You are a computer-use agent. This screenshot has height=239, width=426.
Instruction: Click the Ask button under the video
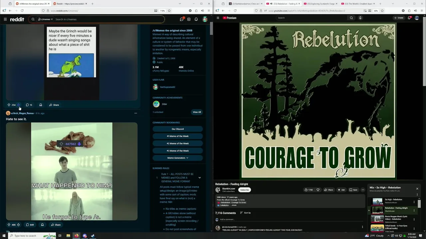(341, 190)
